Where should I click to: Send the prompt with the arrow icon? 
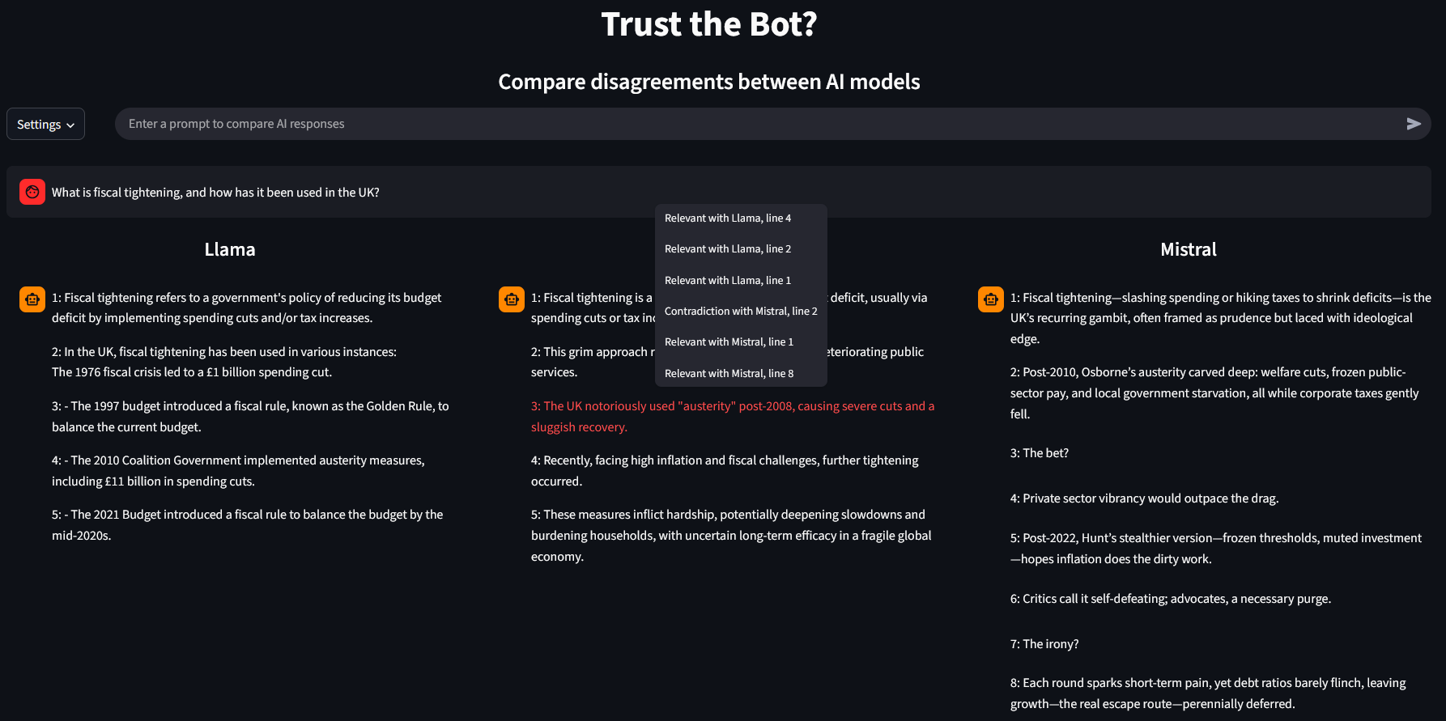click(x=1414, y=124)
